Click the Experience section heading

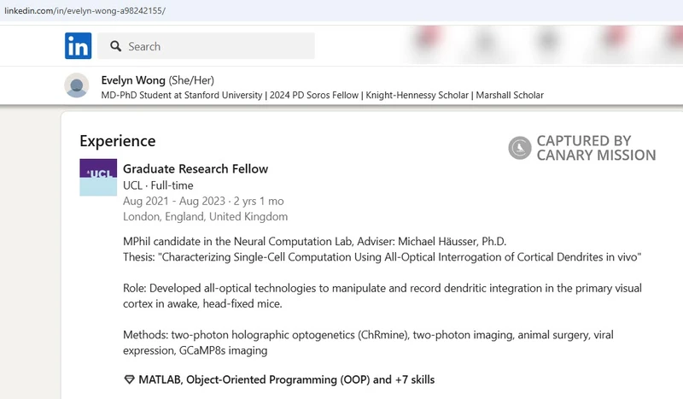[118, 141]
